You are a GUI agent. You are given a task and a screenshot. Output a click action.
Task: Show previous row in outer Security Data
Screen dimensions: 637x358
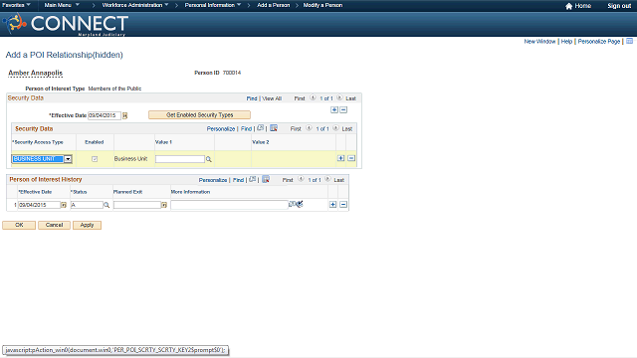(x=313, y=97)
